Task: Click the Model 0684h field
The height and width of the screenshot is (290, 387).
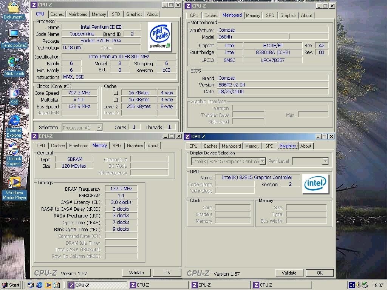Action: [x=252, y=37]
